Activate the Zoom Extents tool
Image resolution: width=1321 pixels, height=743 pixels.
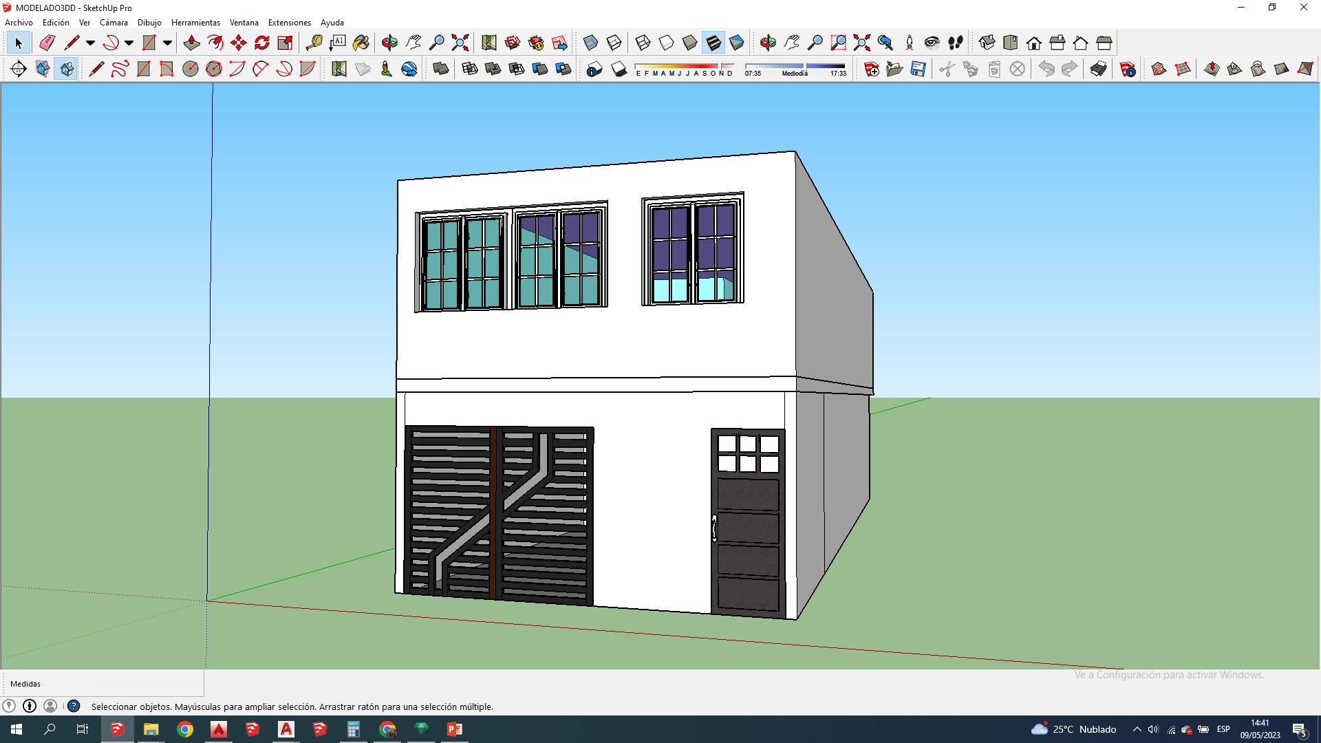[x=460, y=43]
